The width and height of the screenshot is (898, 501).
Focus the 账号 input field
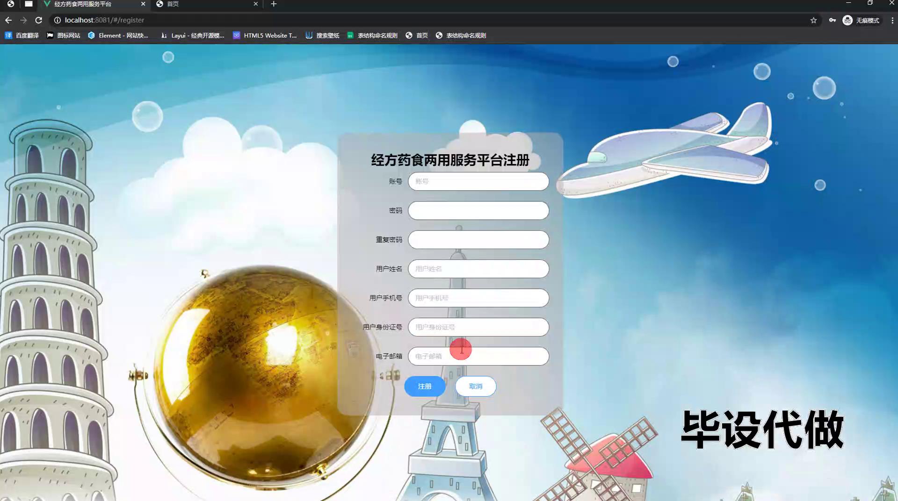pos(478,181)
